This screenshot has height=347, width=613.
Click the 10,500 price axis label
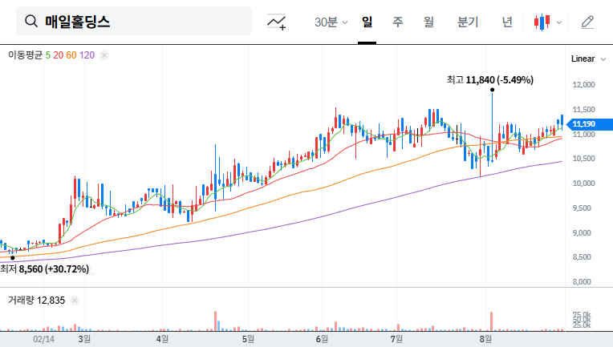click(583, 159)
